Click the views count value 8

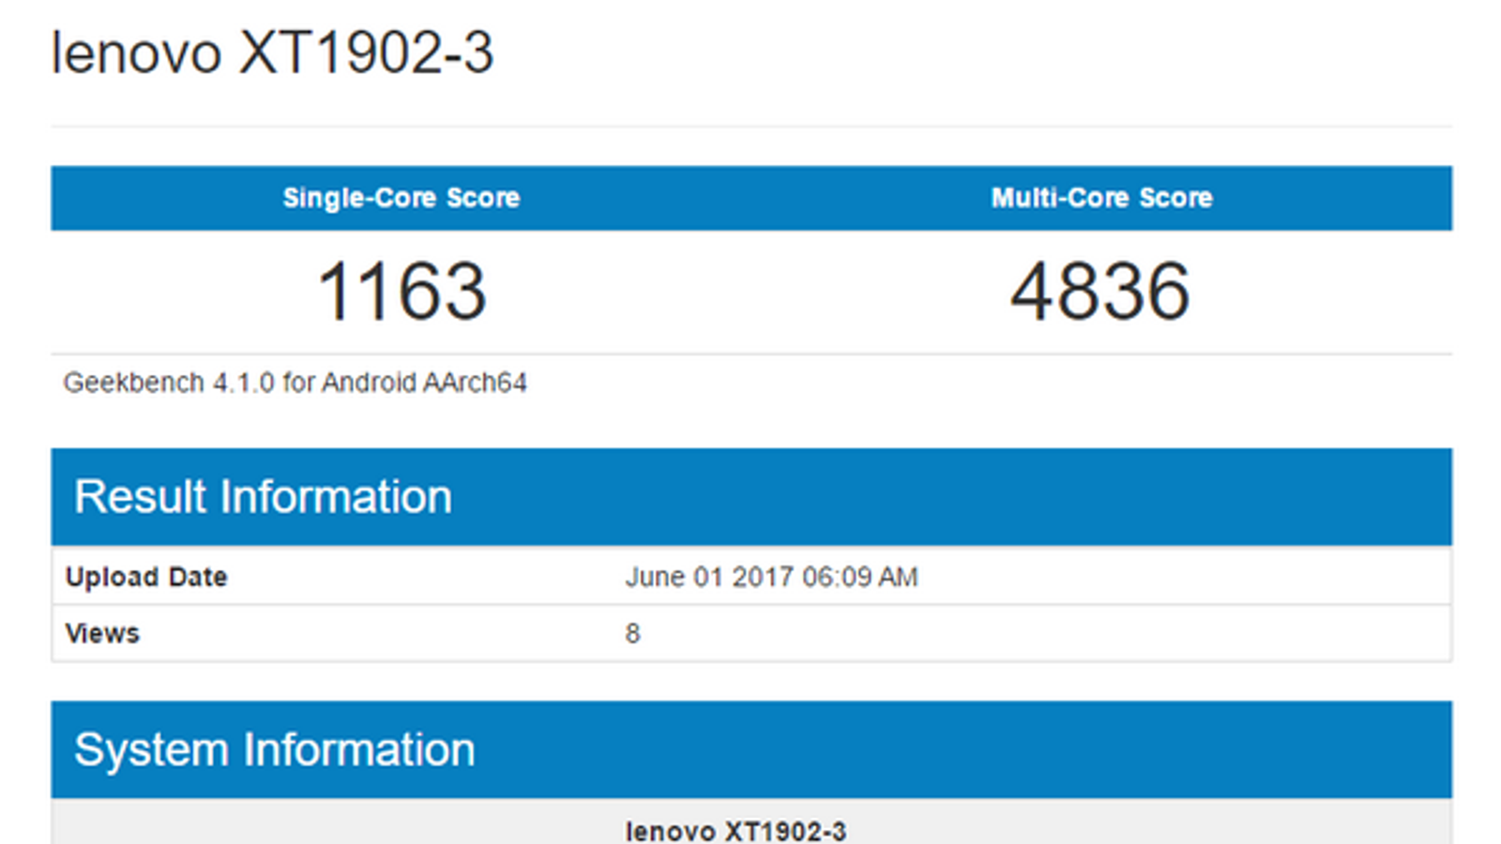point(633,634)
